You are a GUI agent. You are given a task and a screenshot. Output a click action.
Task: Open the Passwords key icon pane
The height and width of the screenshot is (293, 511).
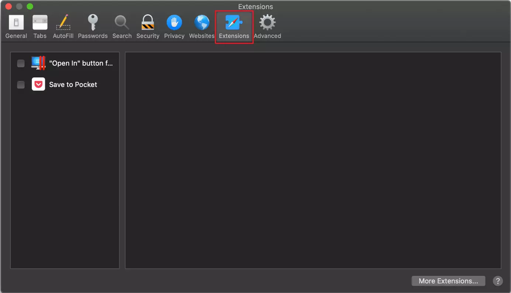click(93, 27)
